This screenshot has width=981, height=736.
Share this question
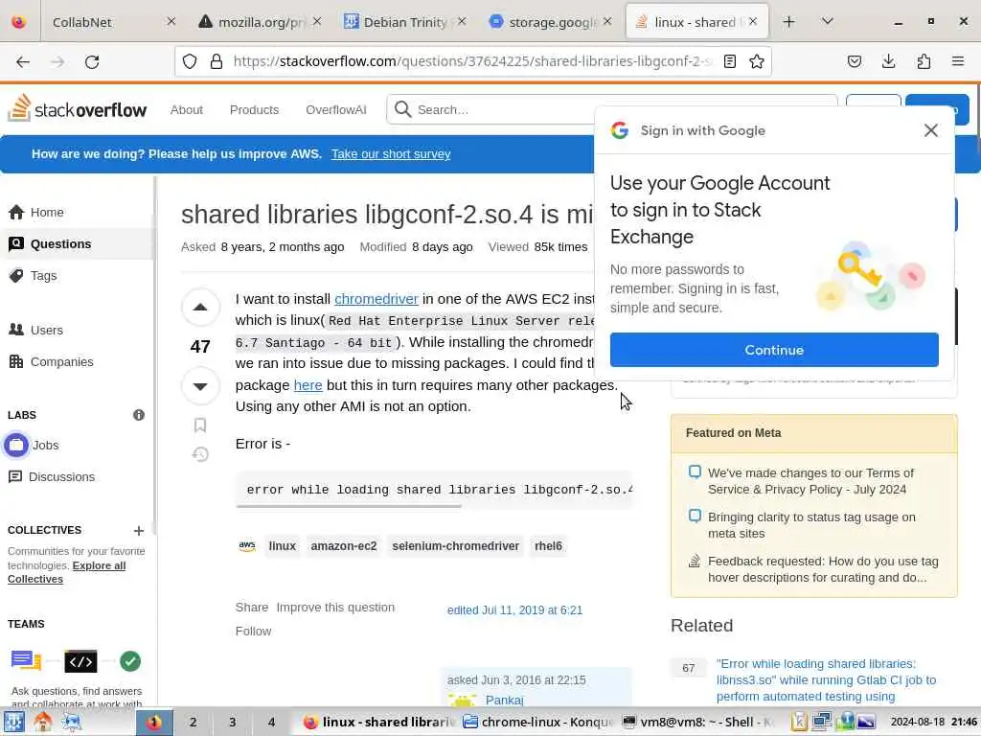pos(252,607)
